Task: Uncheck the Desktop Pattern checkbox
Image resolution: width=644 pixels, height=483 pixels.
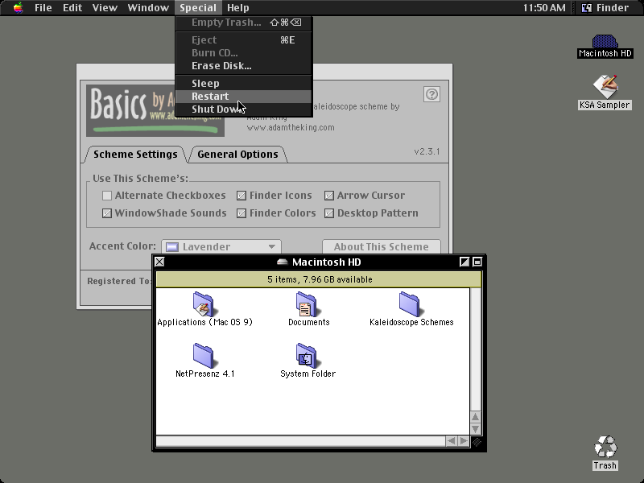Action: (329, 213)
